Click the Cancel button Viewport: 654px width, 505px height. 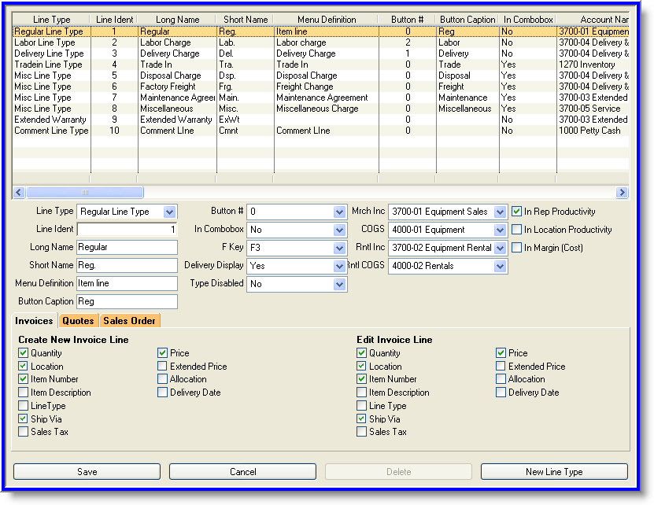(242, 472)
